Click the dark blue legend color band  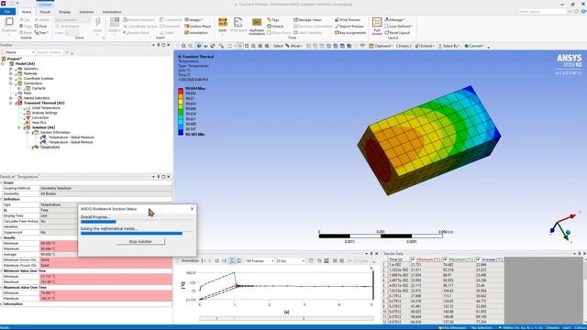pyautogui.click(x=181, y=132)
